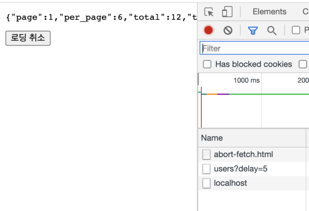Click the blue filter funnel icon
Screen dimensions: 309x211
tap(253, 30)
